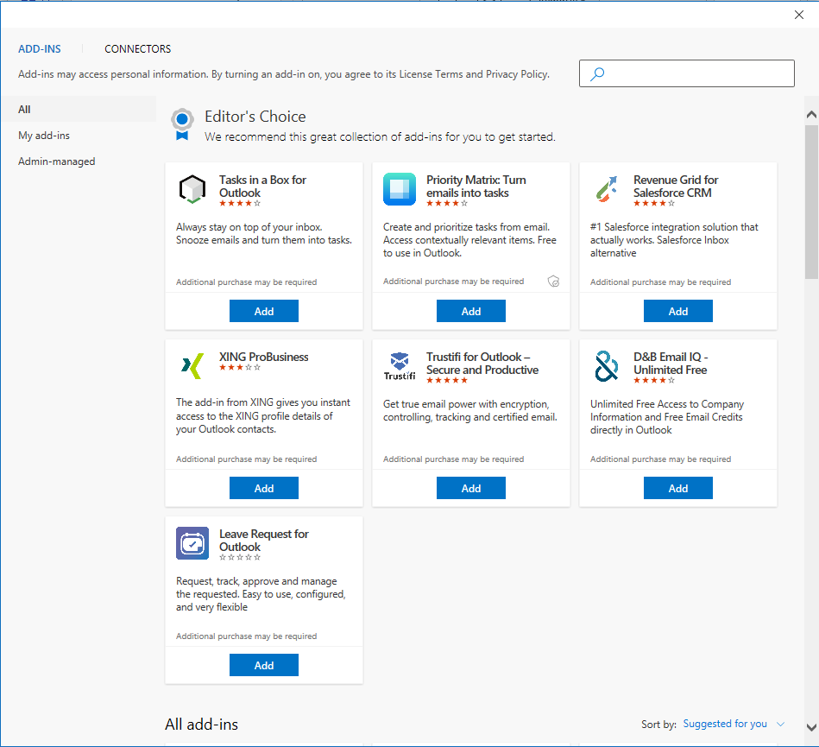
Task: Open Tasks in a Box for Outlook title
Action: tap(262, 186)
